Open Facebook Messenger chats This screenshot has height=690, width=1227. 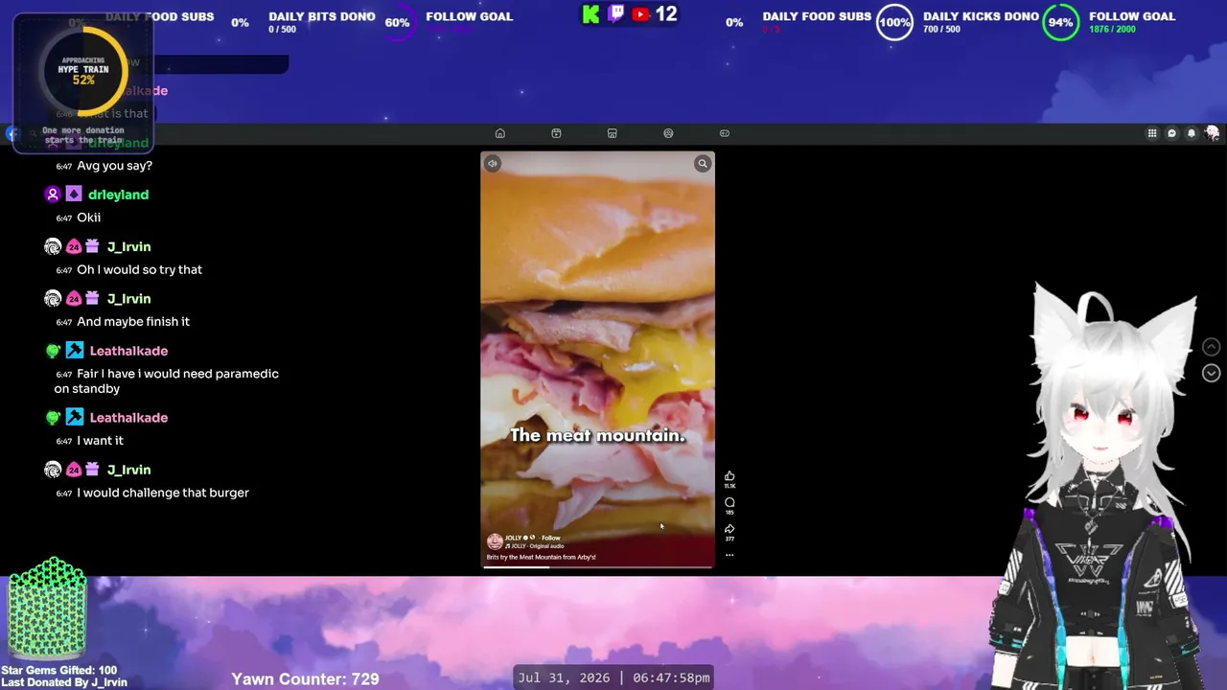pos(1171,133)
